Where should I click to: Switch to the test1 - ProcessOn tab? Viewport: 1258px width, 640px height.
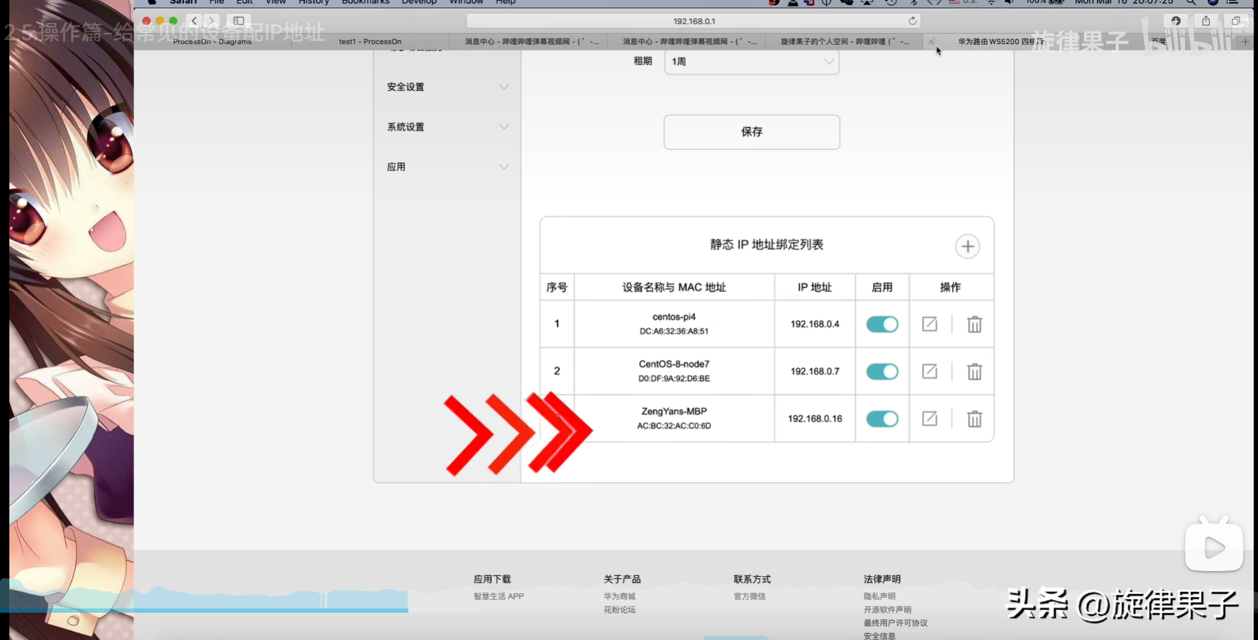coord(370,42)
